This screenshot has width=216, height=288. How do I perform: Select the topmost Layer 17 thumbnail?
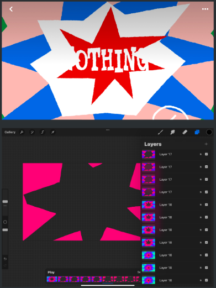pyautogui.click(x=149, y=154)
